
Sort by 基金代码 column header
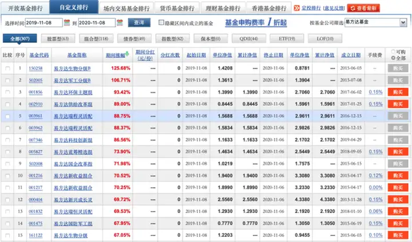pyautogui.click(x=39, y=55)
